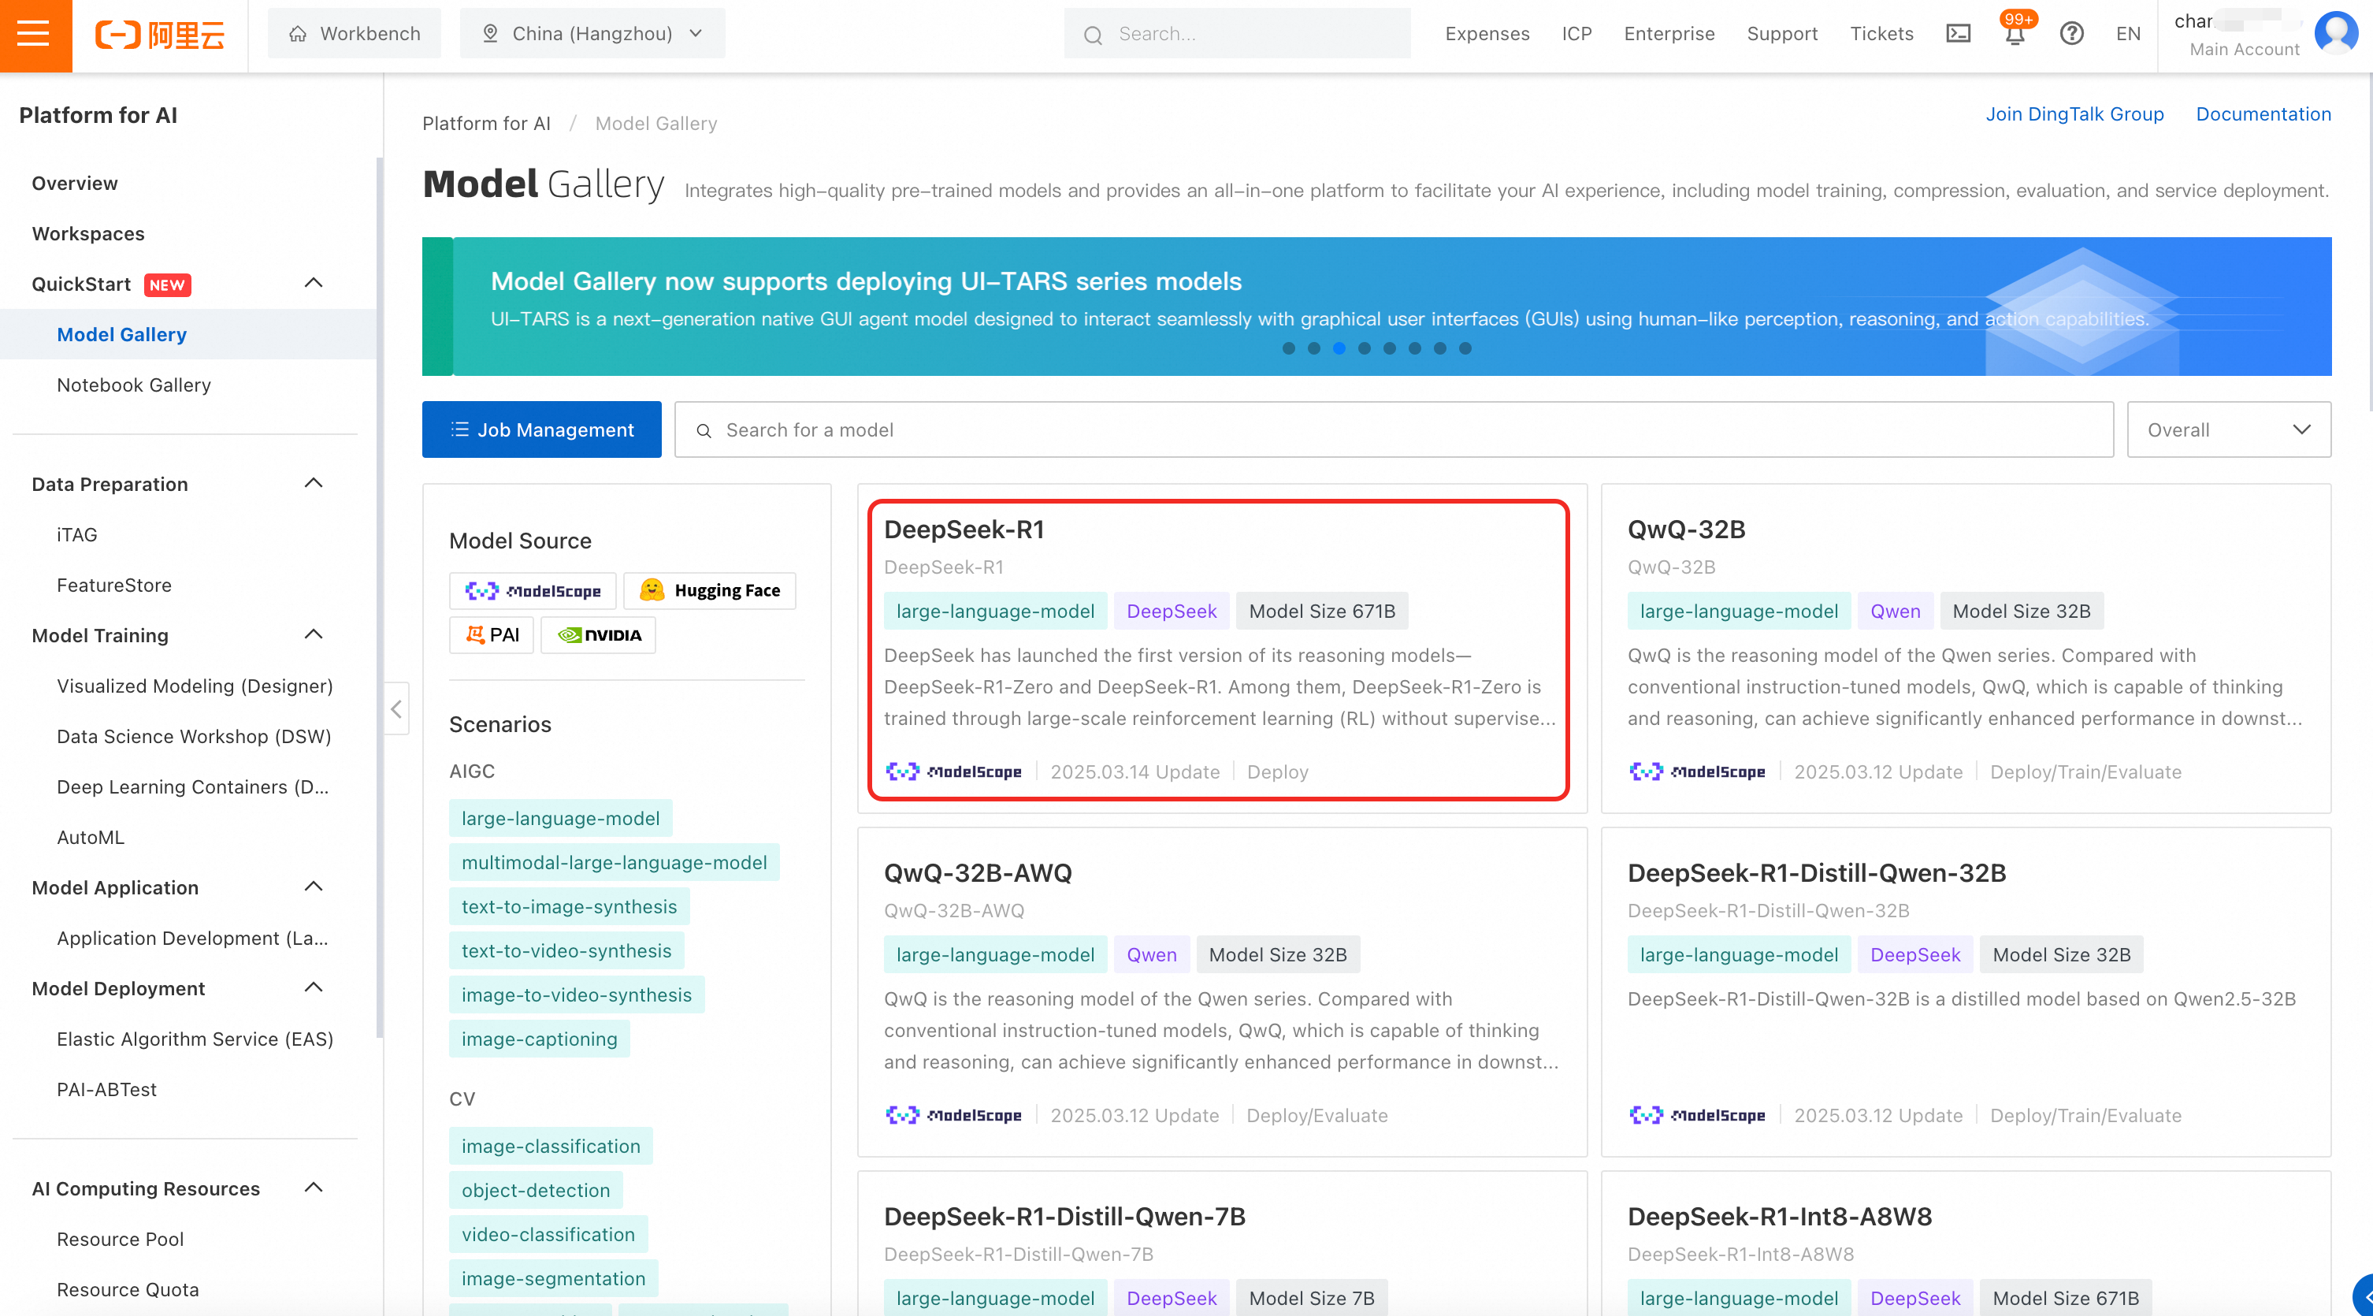Open iTAG in sidebar
The height and width of the screenshot is (1316, 2373).
pyautogui.click(x=76, y=535)
